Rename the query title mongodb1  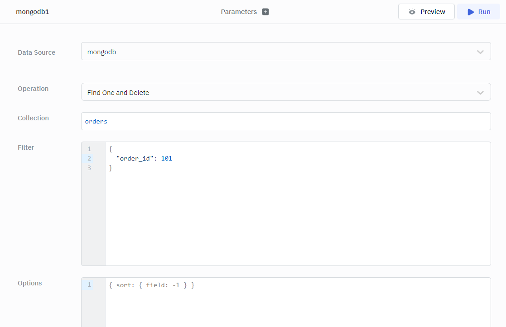pyautogui.click(x=32, y=12)
